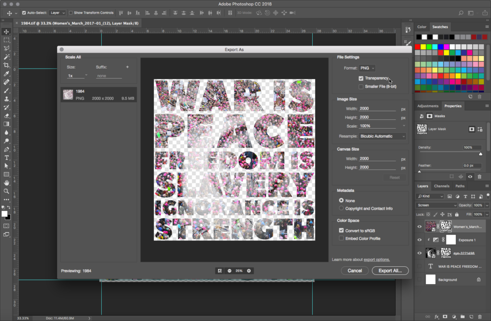This screenshot has height=321, width=491.
Task: Open the Format PNG dropdown
Action: coord(367,68)
